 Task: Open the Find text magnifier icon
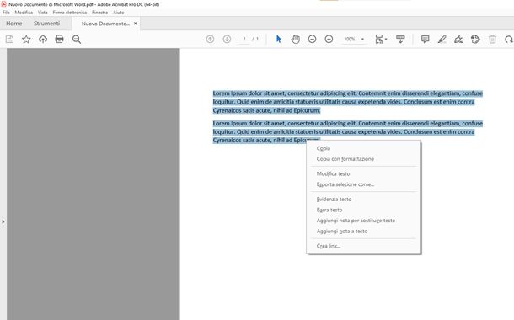tap(77, 40)
